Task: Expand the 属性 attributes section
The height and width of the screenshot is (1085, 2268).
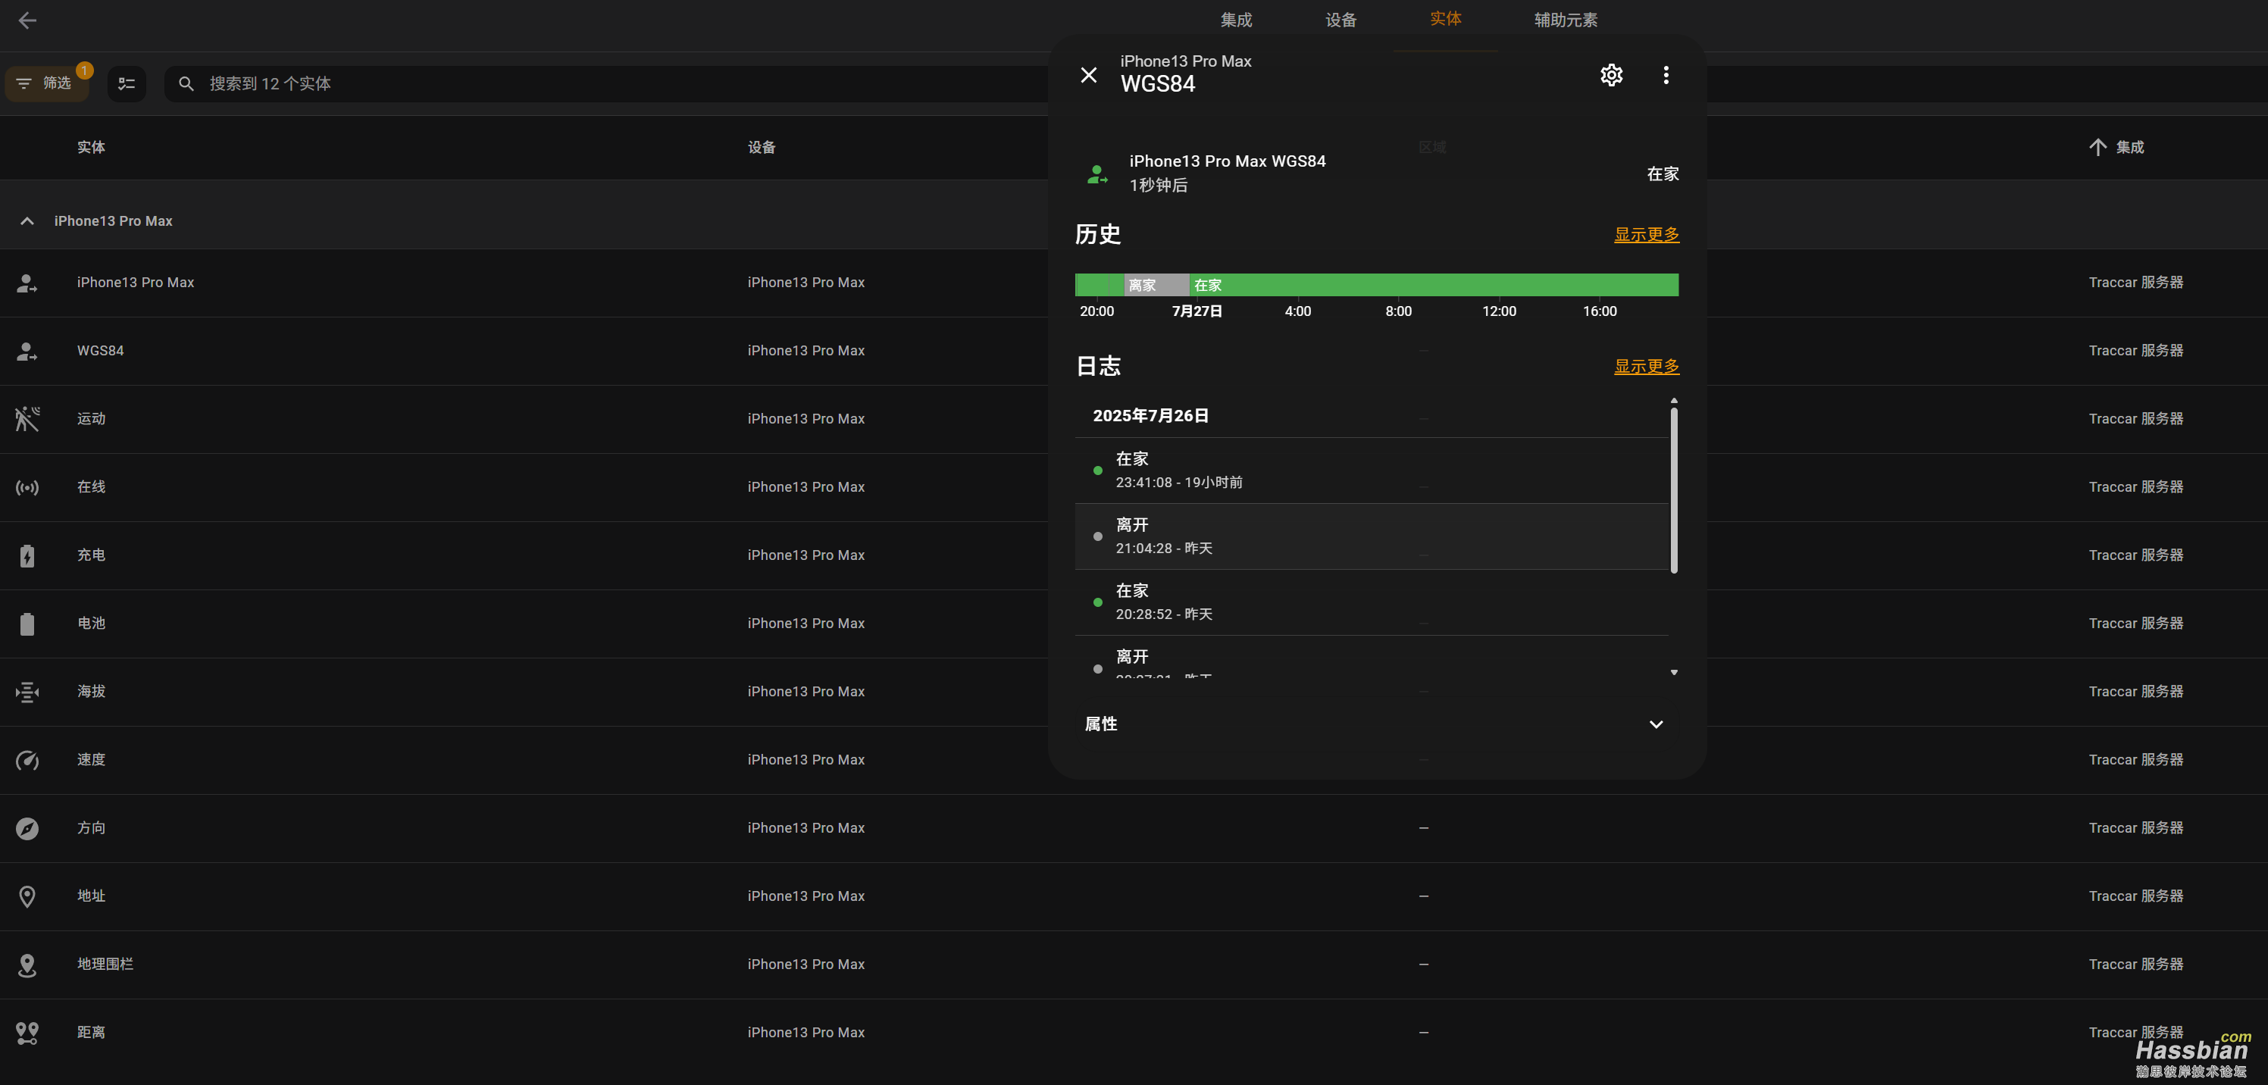Action: pos(1377,724)
